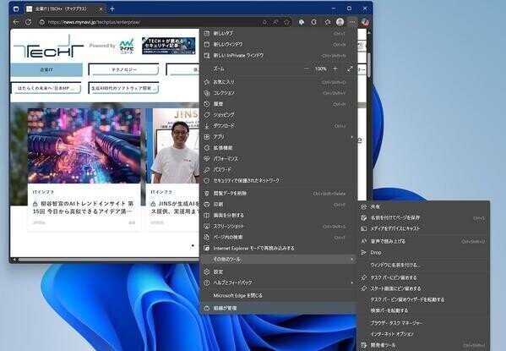The height and width of the screenshot is (351, 506).
Task: Click the TECH+ site logo
Action: (x=48, y=47)
